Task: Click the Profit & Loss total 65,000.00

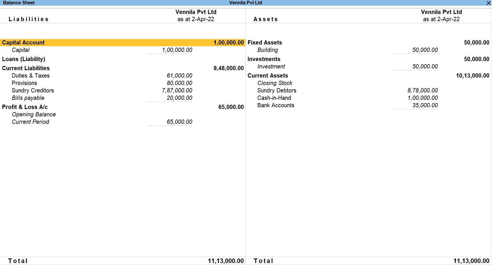Action: [x=231, y=107]
